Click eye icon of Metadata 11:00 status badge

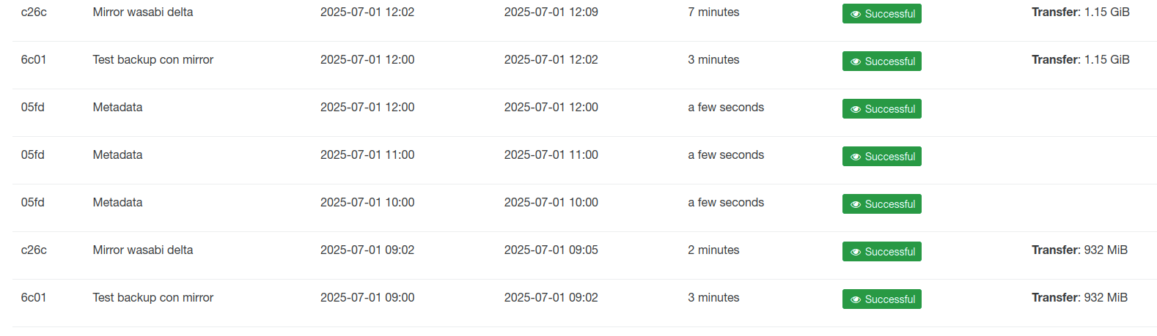(x=856, y=157)
